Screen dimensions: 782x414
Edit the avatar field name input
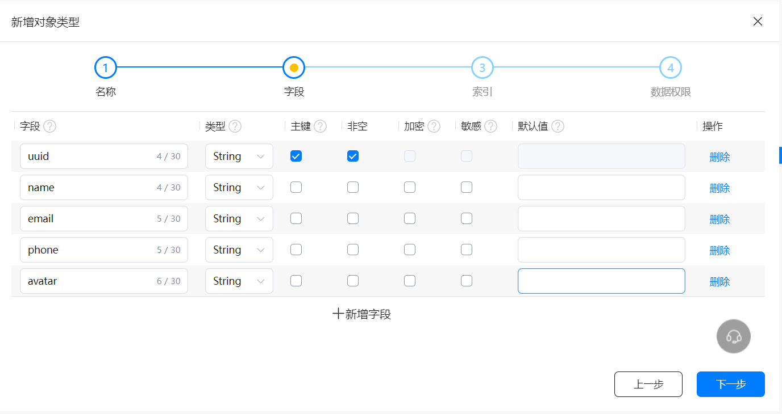click(104, 281)
